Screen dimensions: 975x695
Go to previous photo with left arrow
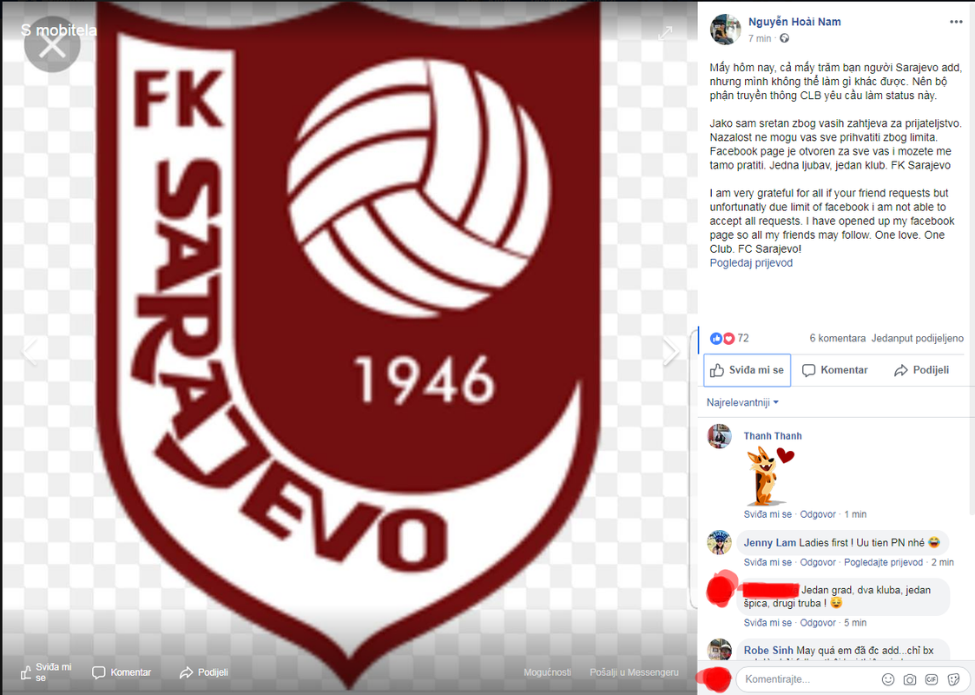point(30,352)
